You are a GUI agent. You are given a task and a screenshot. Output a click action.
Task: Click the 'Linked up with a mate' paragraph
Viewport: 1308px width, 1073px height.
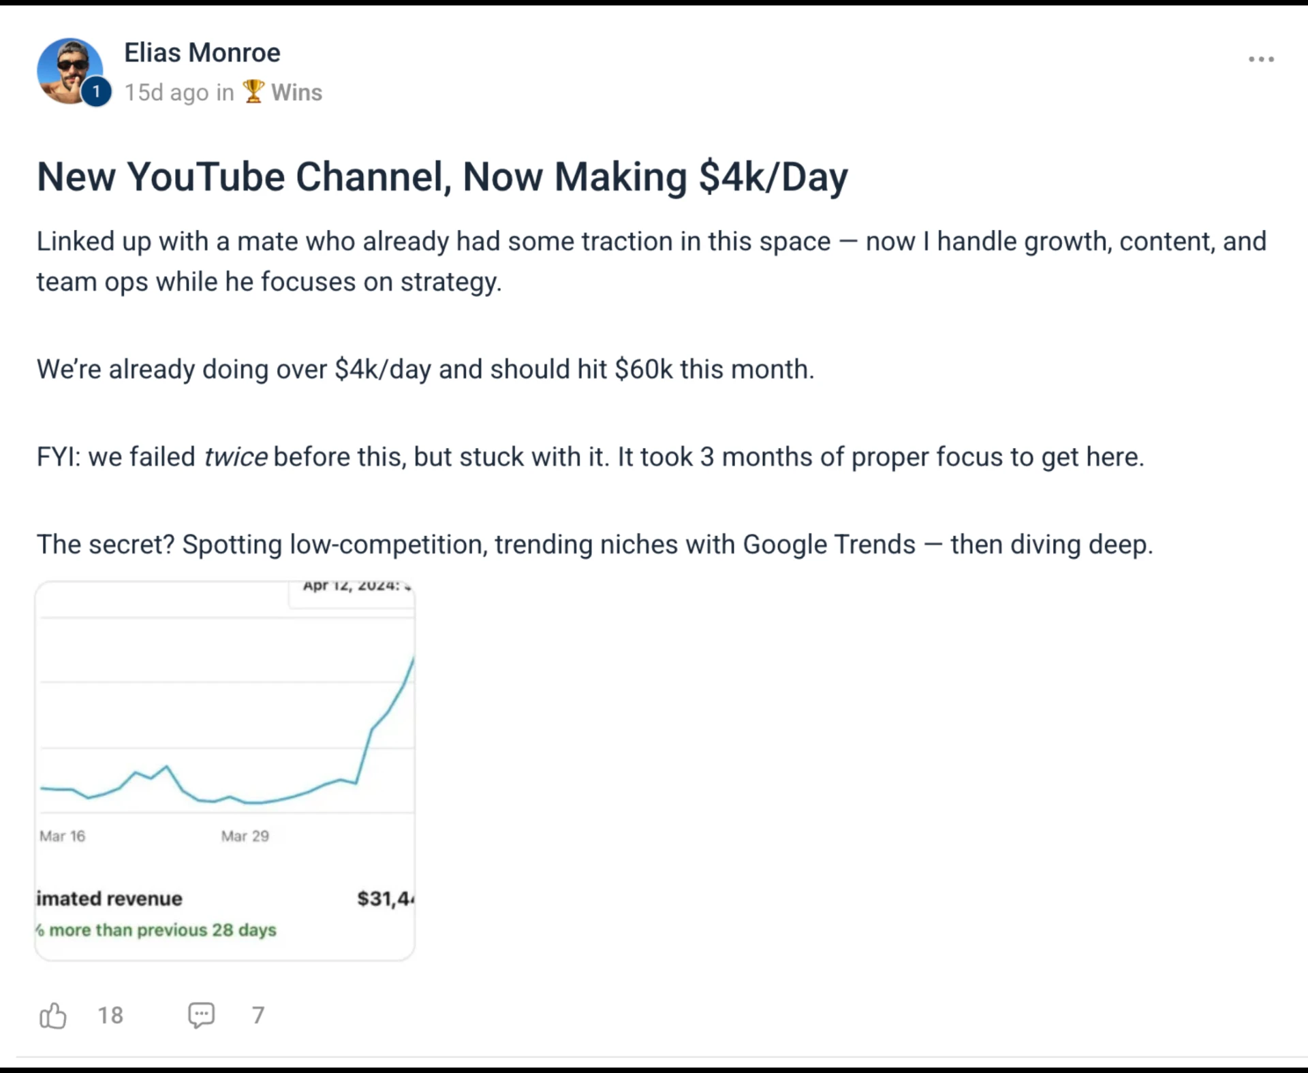651,261
